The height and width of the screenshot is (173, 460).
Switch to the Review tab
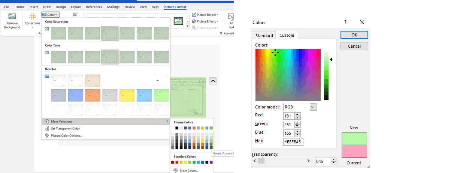(x=130, y=7)
